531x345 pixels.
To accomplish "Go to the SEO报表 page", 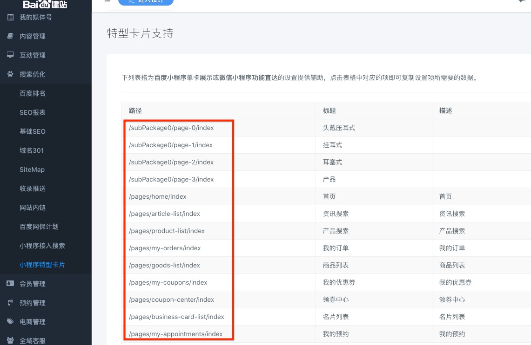I will tap(33, 112).
